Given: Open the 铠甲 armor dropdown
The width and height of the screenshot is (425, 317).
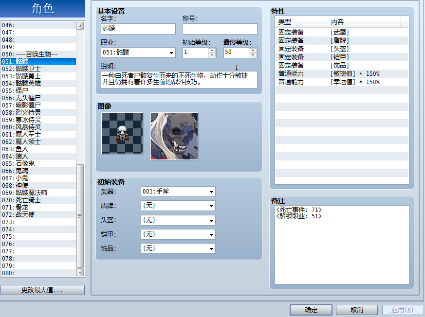Looking at the screenshot, I should coord(178,234).
